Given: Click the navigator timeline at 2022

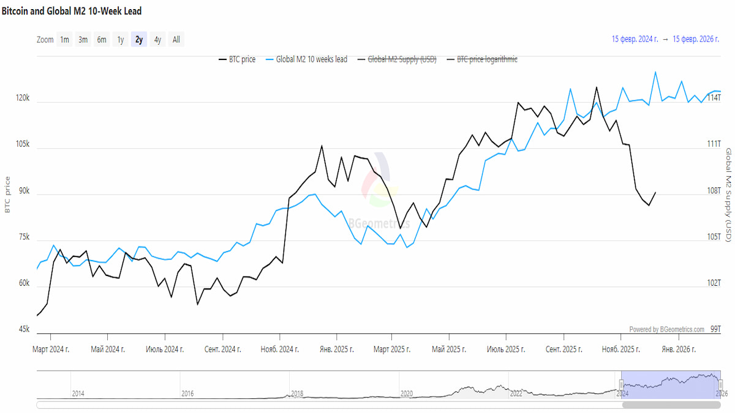Looking at the screenshot, I should click(516, 393).
